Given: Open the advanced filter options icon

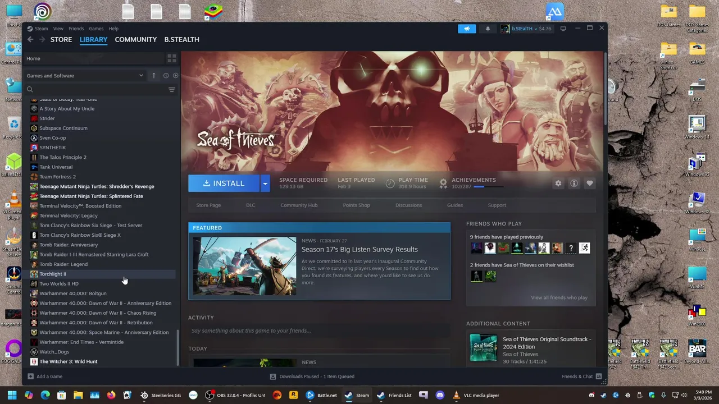Looking at the screenshot, I should point(172,90).
